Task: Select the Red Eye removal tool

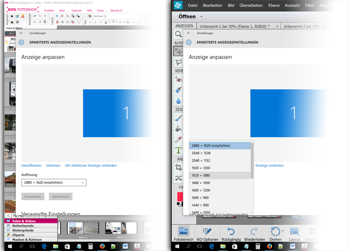Action: 178,79
